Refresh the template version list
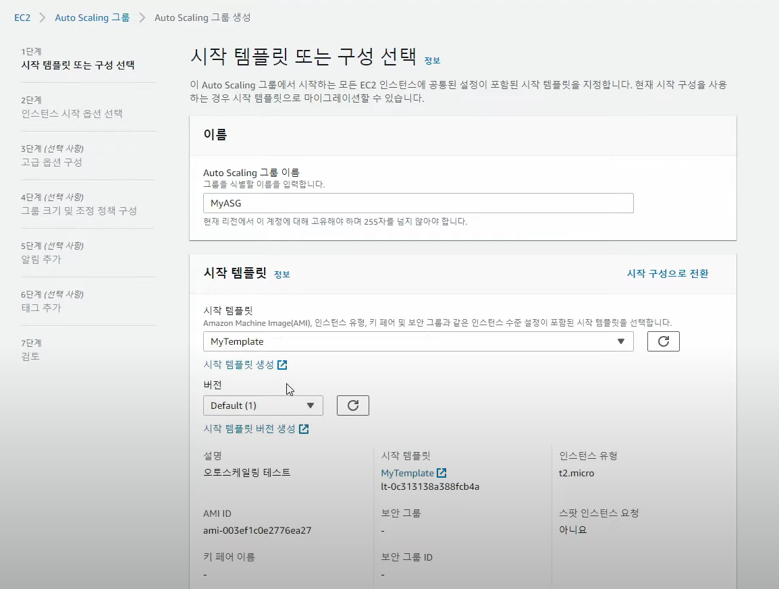The height and width of the screenshot is (589, 779). coord(353,405)
